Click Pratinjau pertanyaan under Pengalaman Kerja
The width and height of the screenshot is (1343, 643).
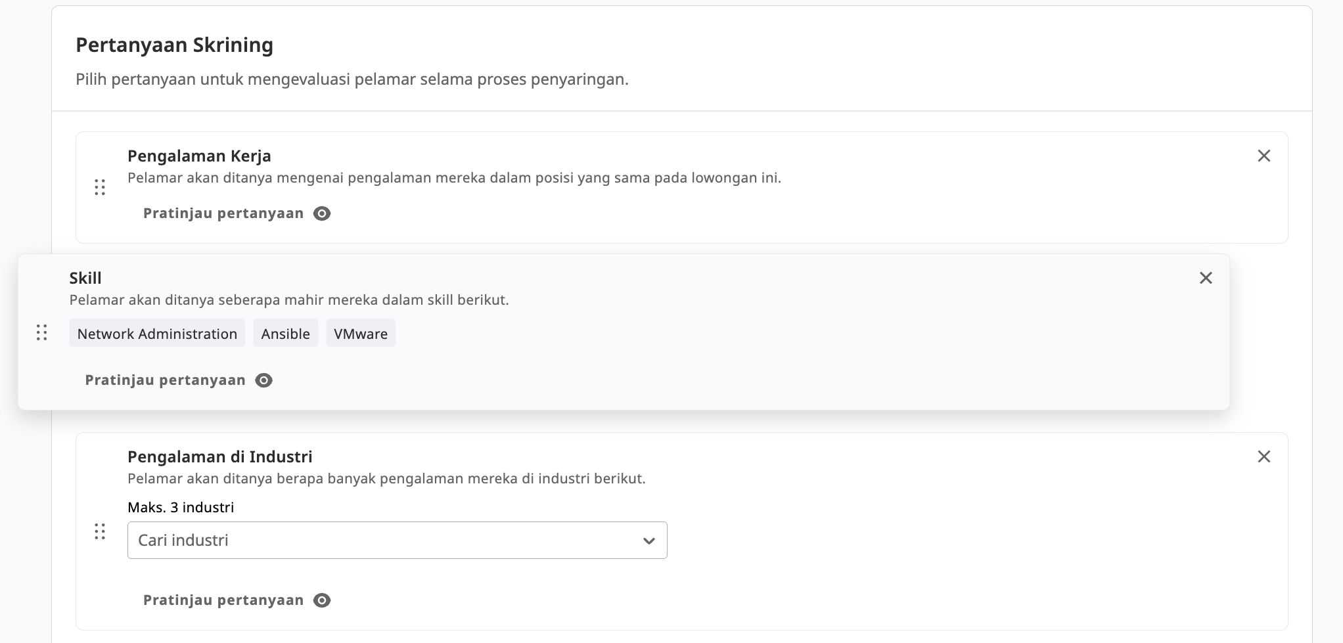coord(224,213)
